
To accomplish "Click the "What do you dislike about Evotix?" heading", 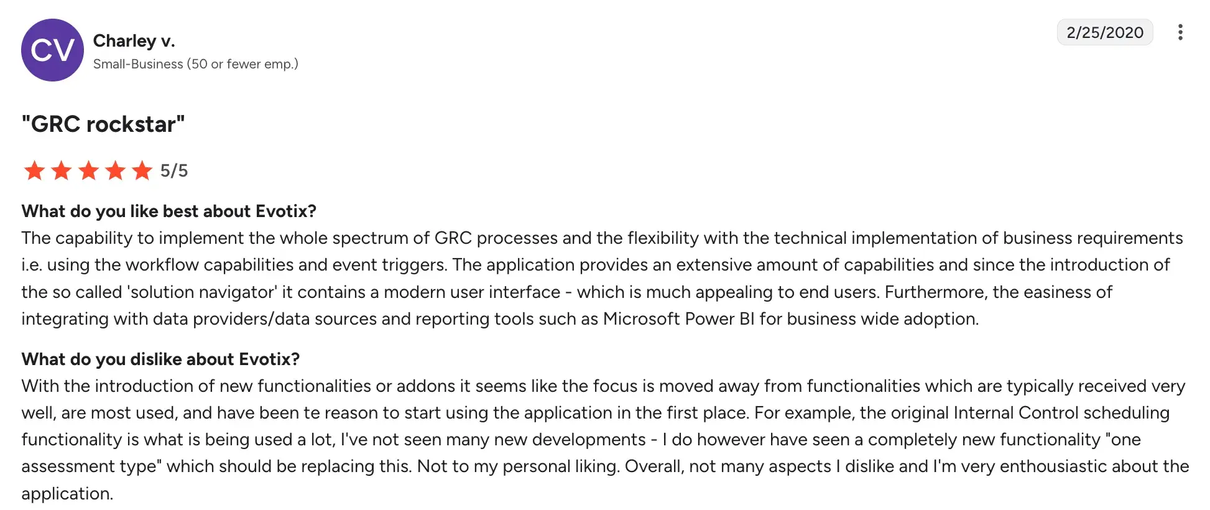I will (x=160, y=359).
